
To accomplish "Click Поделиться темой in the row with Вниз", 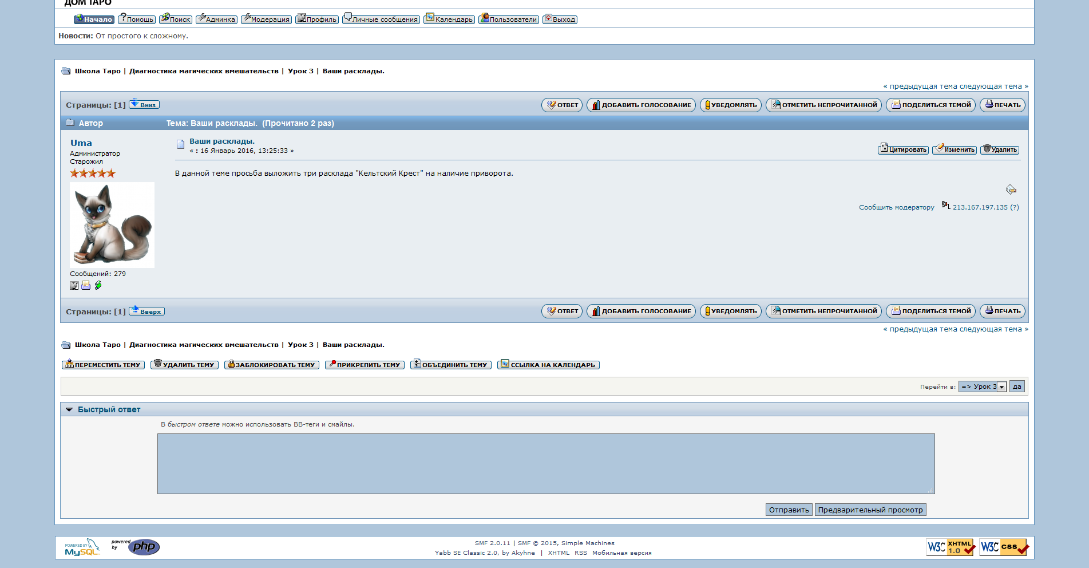I will pyautogui.click(x=930, y=105).
